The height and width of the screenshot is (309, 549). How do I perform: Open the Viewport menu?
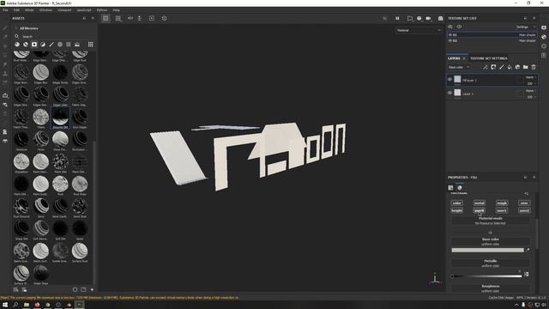(x=64, y=10)
